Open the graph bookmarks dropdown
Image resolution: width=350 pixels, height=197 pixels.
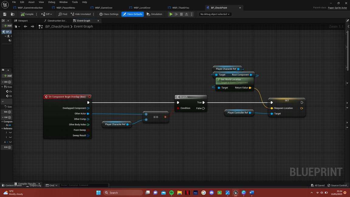17,26
